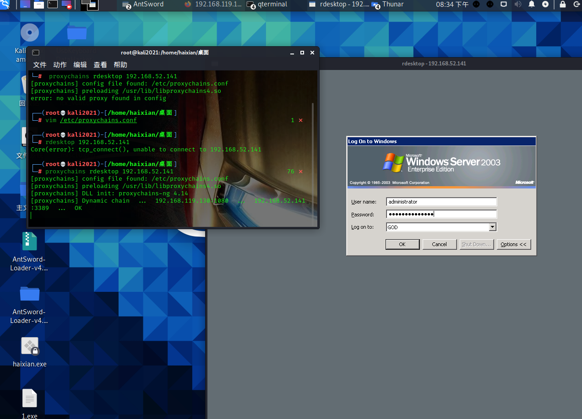Click the 'Core(error): tcp_connect()' terminal line

[146, 150]
